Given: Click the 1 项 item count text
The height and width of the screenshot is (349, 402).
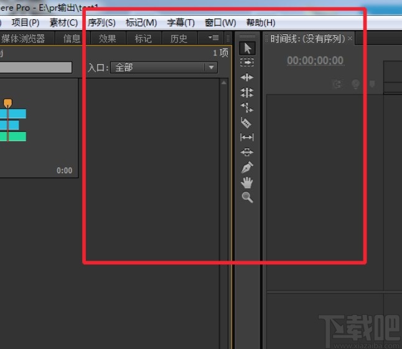Looking at the screenshot, I should click(220, 53).
